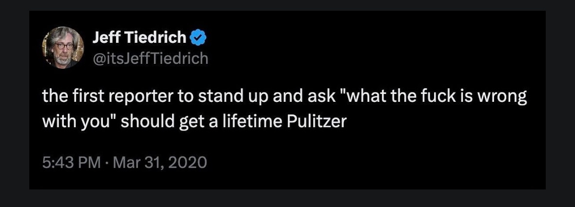Click the year 2020 in the date
The width and height of the screenshot is (575, 207).
pyautogui.click(x=188, y=162)
